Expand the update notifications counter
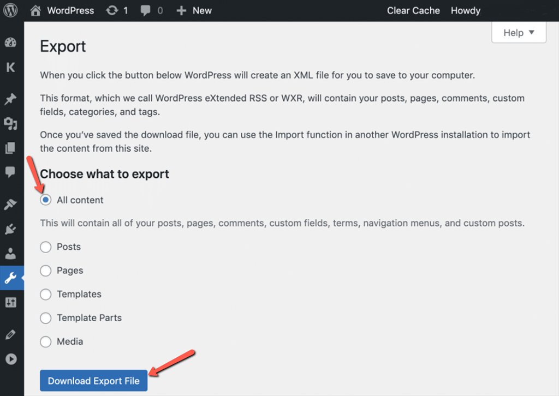 coord(117,10)
